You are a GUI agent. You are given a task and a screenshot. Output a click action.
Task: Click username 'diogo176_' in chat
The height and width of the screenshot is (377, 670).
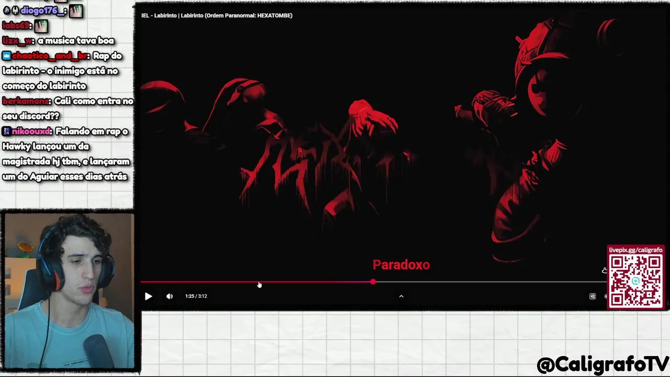43,10
